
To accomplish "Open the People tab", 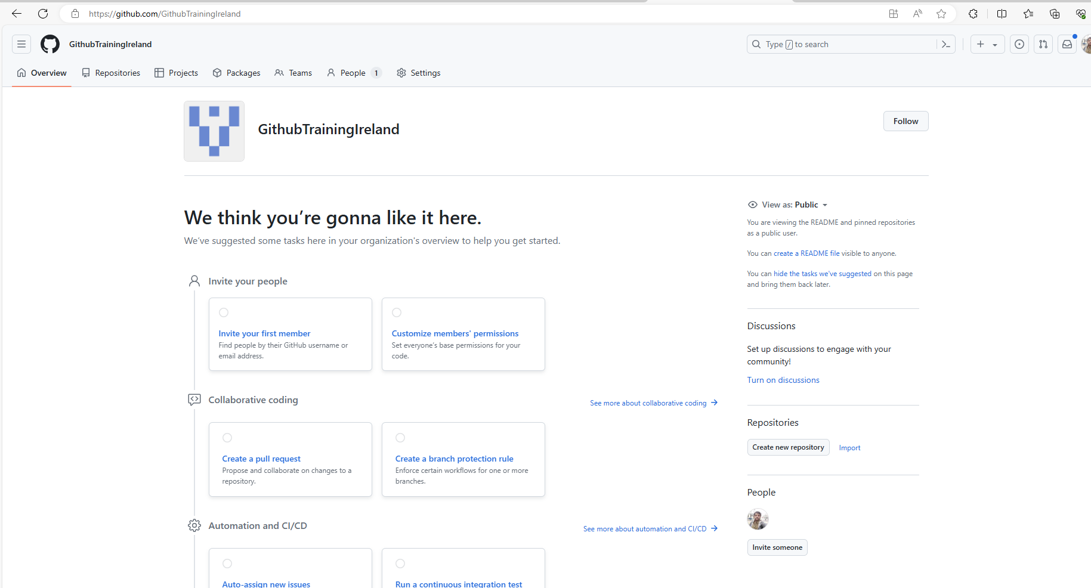I will [x=354, y=73].
